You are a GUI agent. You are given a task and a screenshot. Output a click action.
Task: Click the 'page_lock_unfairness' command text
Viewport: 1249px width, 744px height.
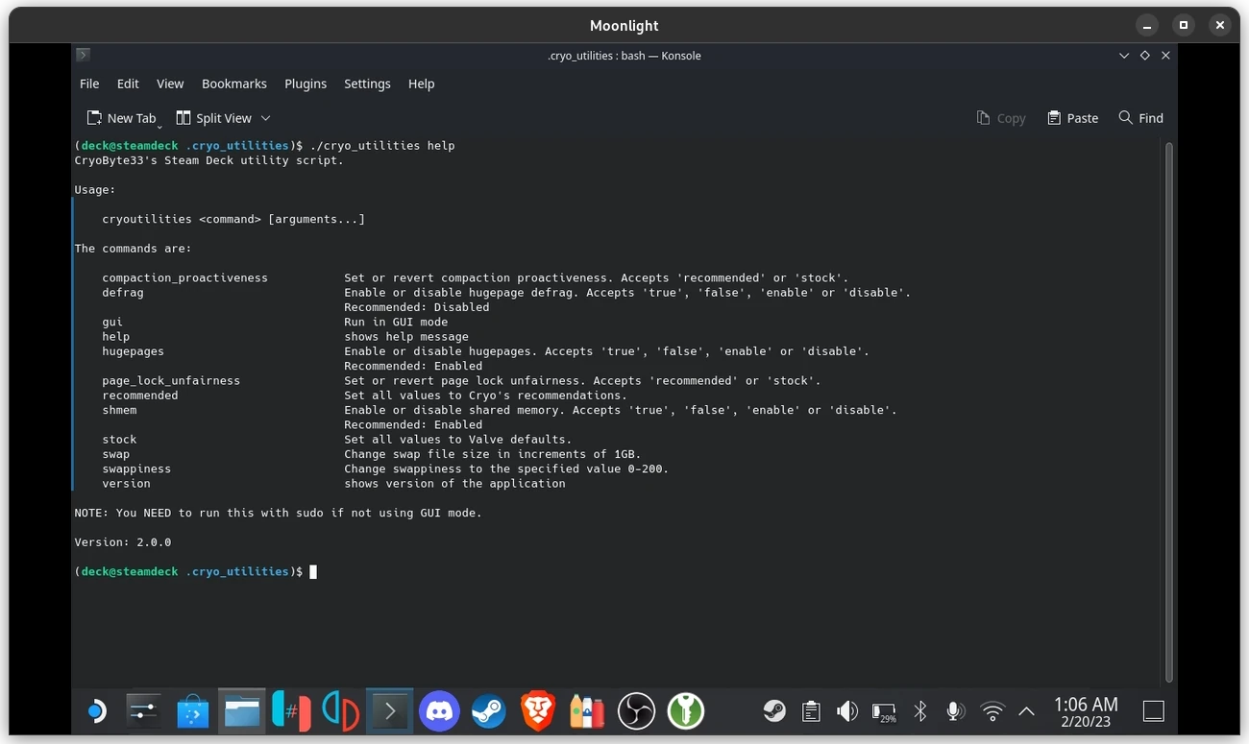(x=171, y=381)
